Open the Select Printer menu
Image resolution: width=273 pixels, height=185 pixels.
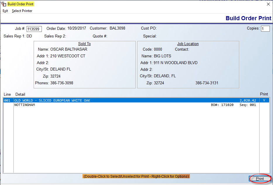pyautogui.click(x=22, y=11)
